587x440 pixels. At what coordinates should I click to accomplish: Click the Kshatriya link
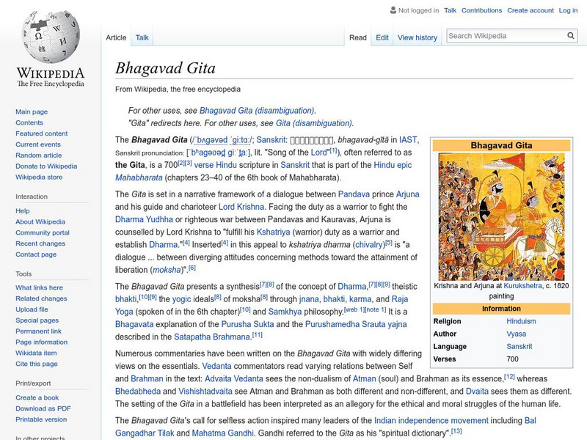point(273,232)
